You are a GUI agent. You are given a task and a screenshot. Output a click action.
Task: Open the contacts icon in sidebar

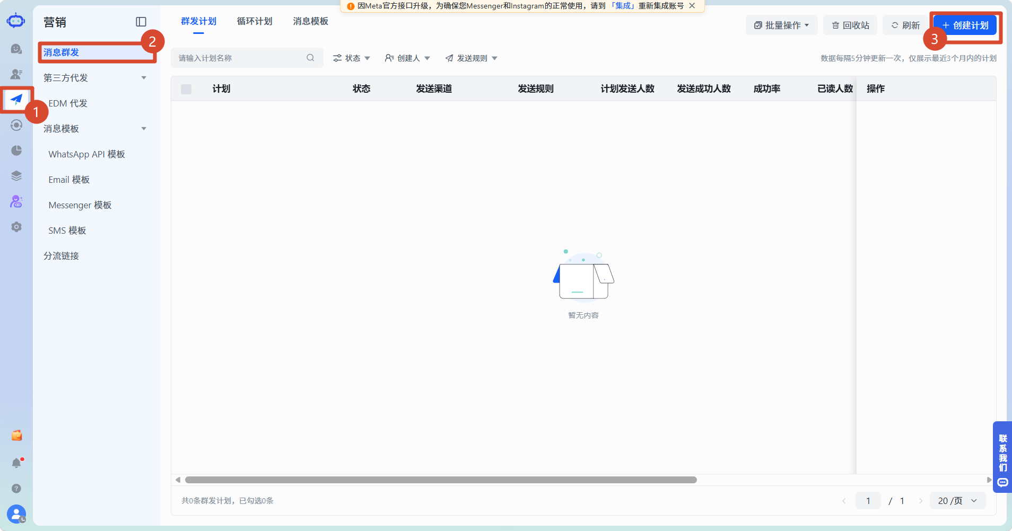(16, 74)
